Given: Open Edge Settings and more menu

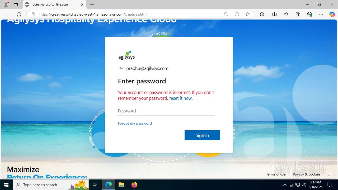Looking at the screenshot, I should point(321,14).
